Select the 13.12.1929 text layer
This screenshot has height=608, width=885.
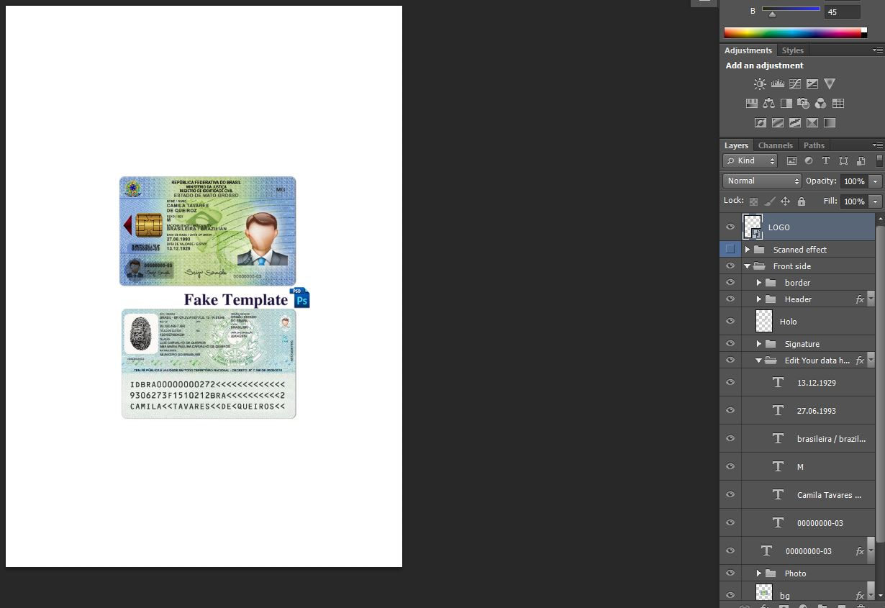(x=817, y=382)
